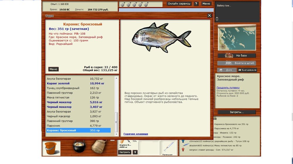Open the top-right Меню button
The height and width of the screenshot is (164, 293).
206,4
